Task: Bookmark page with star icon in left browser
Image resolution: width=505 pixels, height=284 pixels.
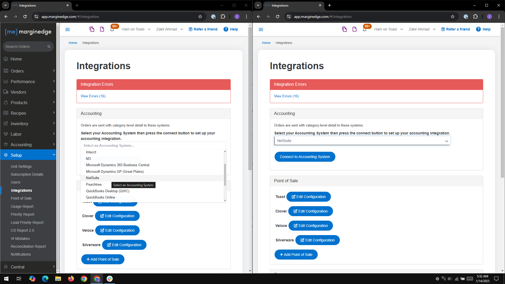Action: point(200,17)
